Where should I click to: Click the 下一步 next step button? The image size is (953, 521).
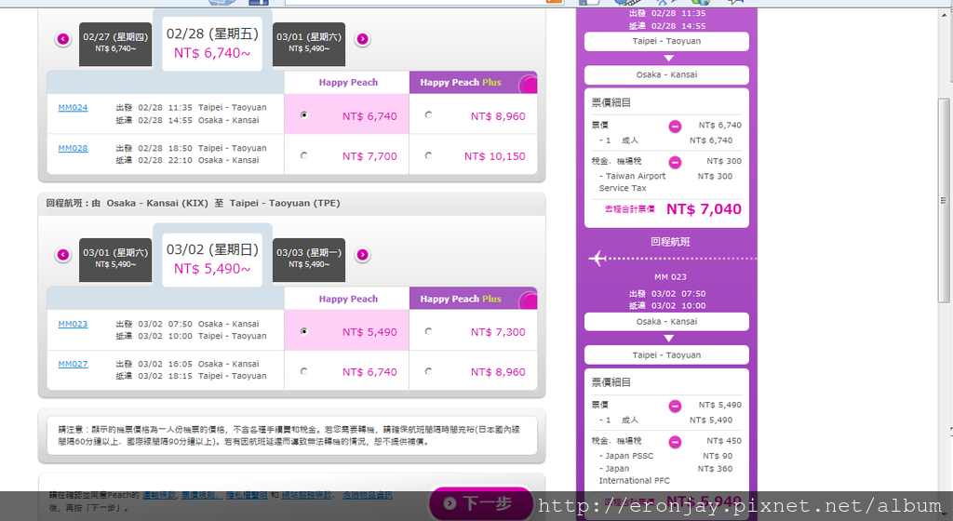point(481,503)
